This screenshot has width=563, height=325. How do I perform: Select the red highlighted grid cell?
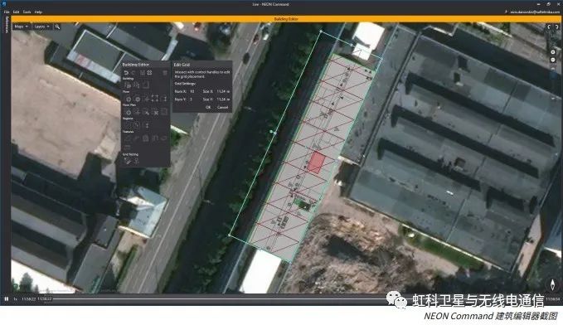point(317,162)
